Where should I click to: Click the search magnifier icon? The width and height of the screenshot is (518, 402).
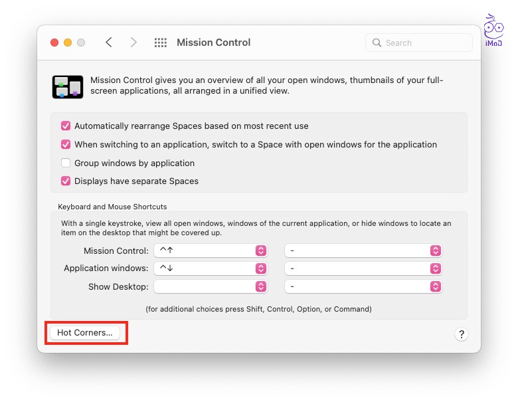click(378, 43)
